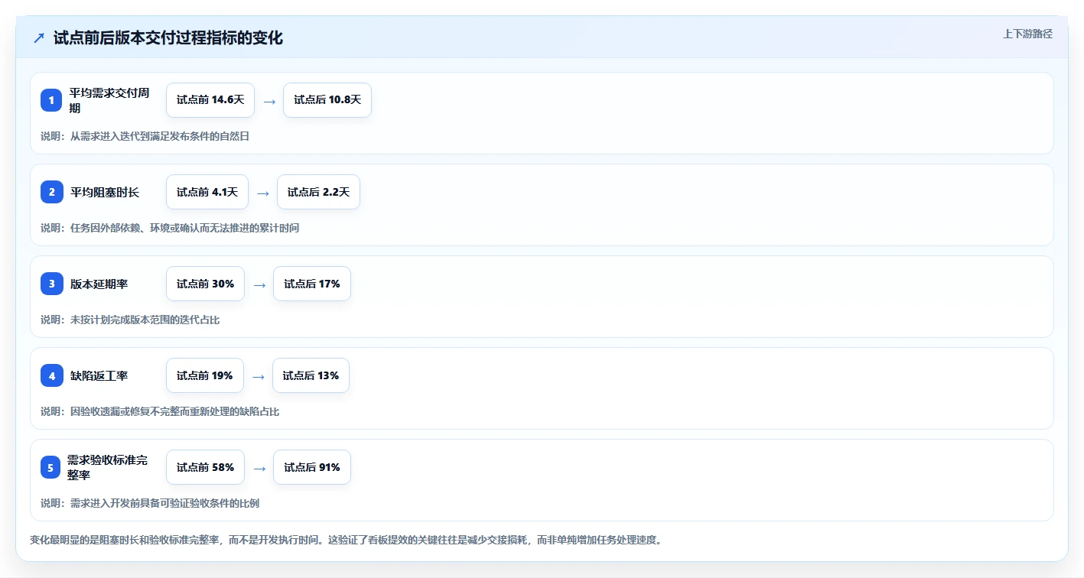Image resolution: width=1084 pixels, height=578 pixels.
Task: Click the 需求验收标准完整率 metric label
Action: pos(107,467)
